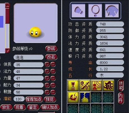Click the pet necklace equipment slot
The image size is (129, 113).
95,11
